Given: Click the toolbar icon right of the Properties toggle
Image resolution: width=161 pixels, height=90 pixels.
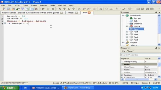Looking at the screenshot, I should tap(36, 9).
